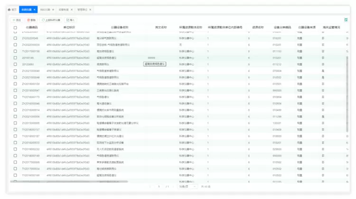Click the 导入 import button

click(x=71, y=20)
